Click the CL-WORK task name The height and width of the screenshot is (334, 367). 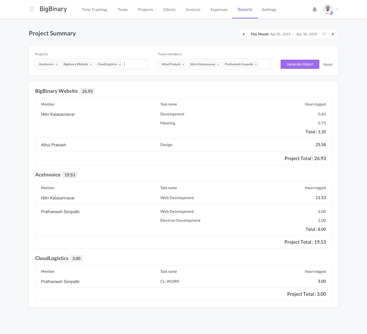tap(170, 281)
